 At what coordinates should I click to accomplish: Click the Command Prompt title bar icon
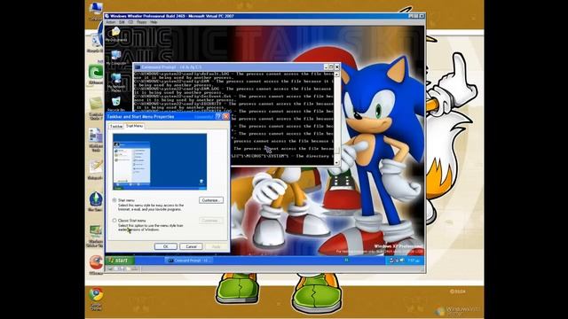[138, 67]
